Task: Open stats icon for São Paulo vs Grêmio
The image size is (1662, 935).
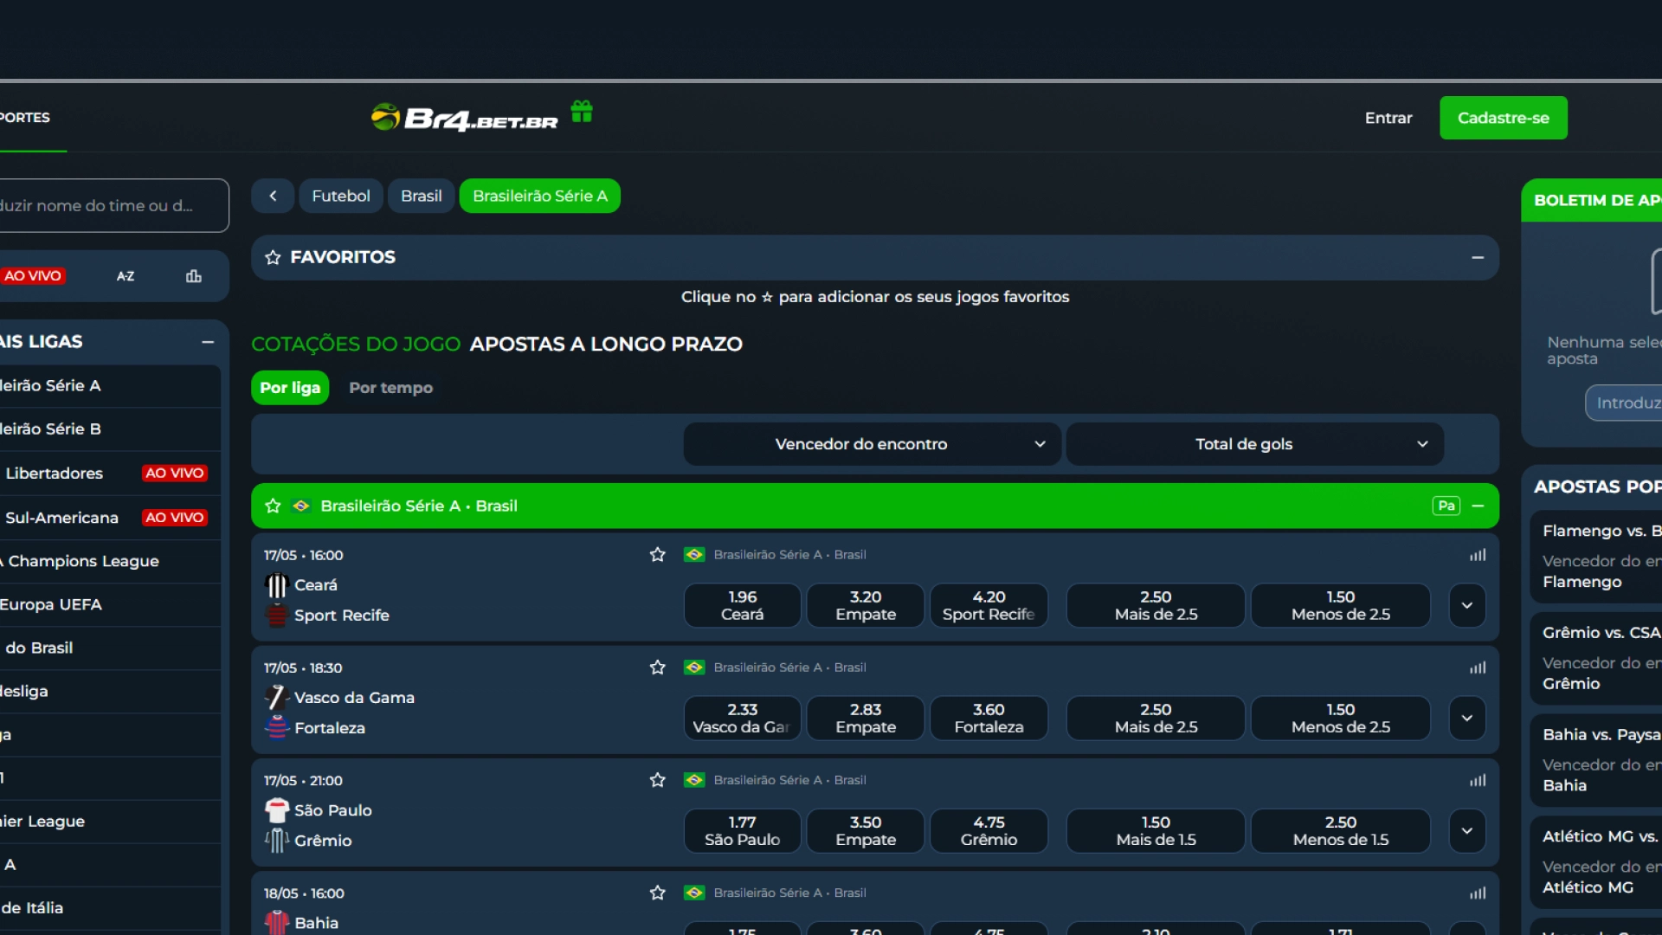Action: point(1478,780)
